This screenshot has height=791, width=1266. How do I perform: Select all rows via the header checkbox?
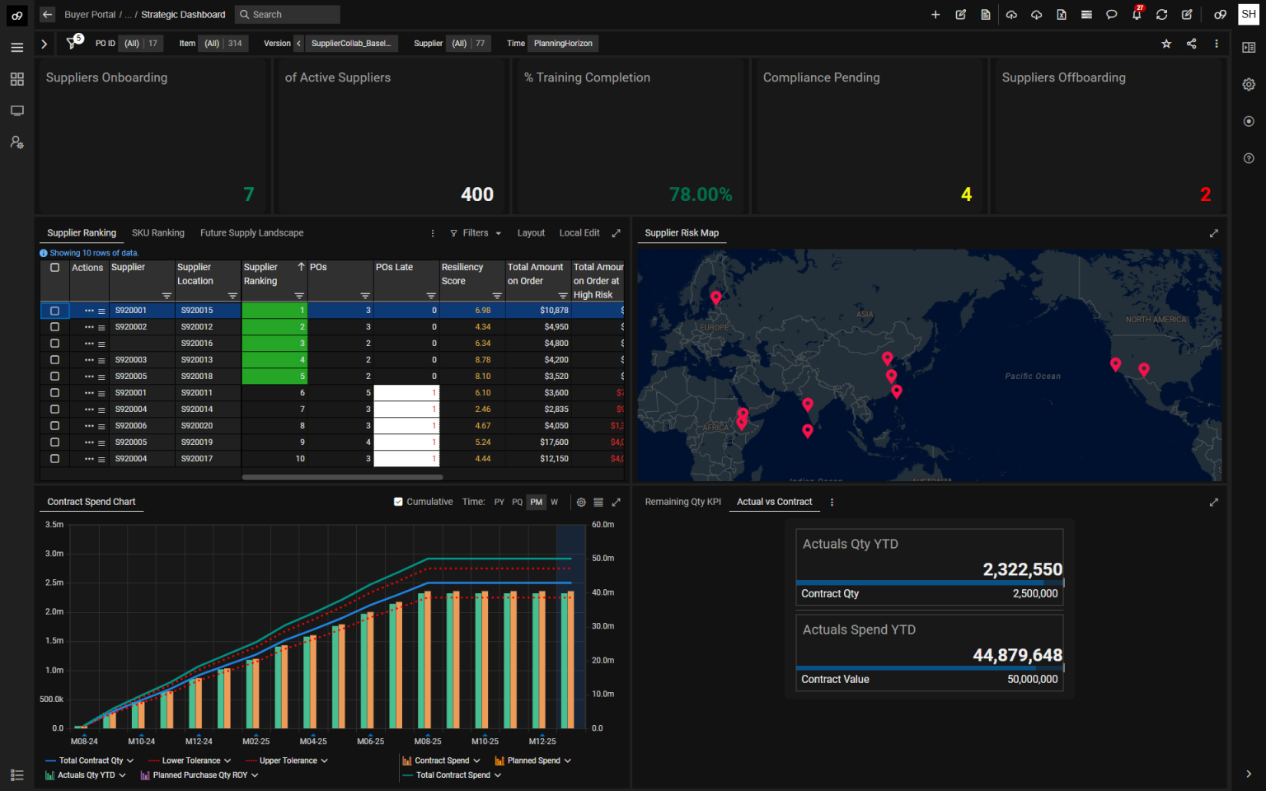tap(54, 268)
